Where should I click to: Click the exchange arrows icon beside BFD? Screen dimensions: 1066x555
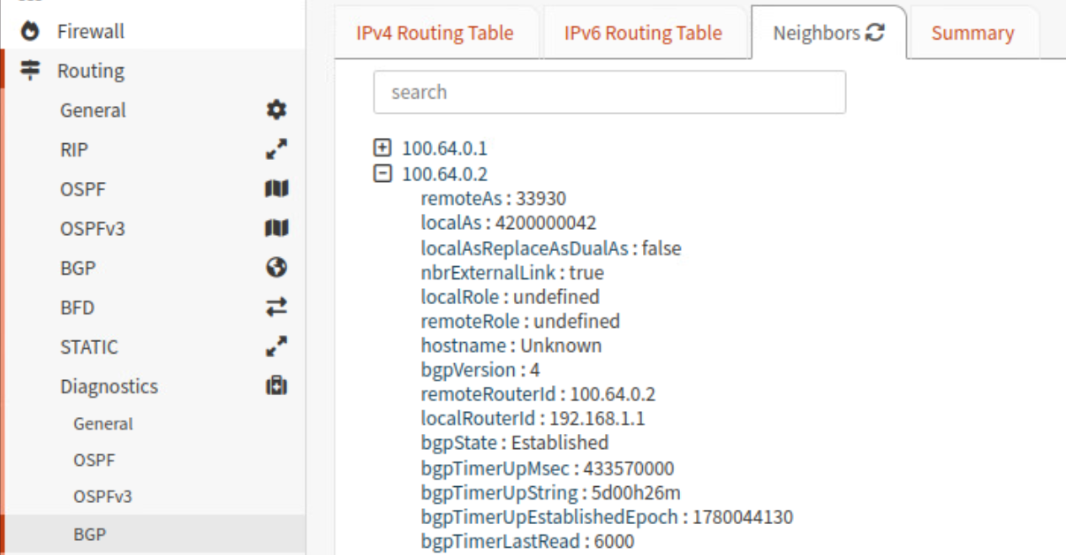pyautogui.click(x=276, y=308)
